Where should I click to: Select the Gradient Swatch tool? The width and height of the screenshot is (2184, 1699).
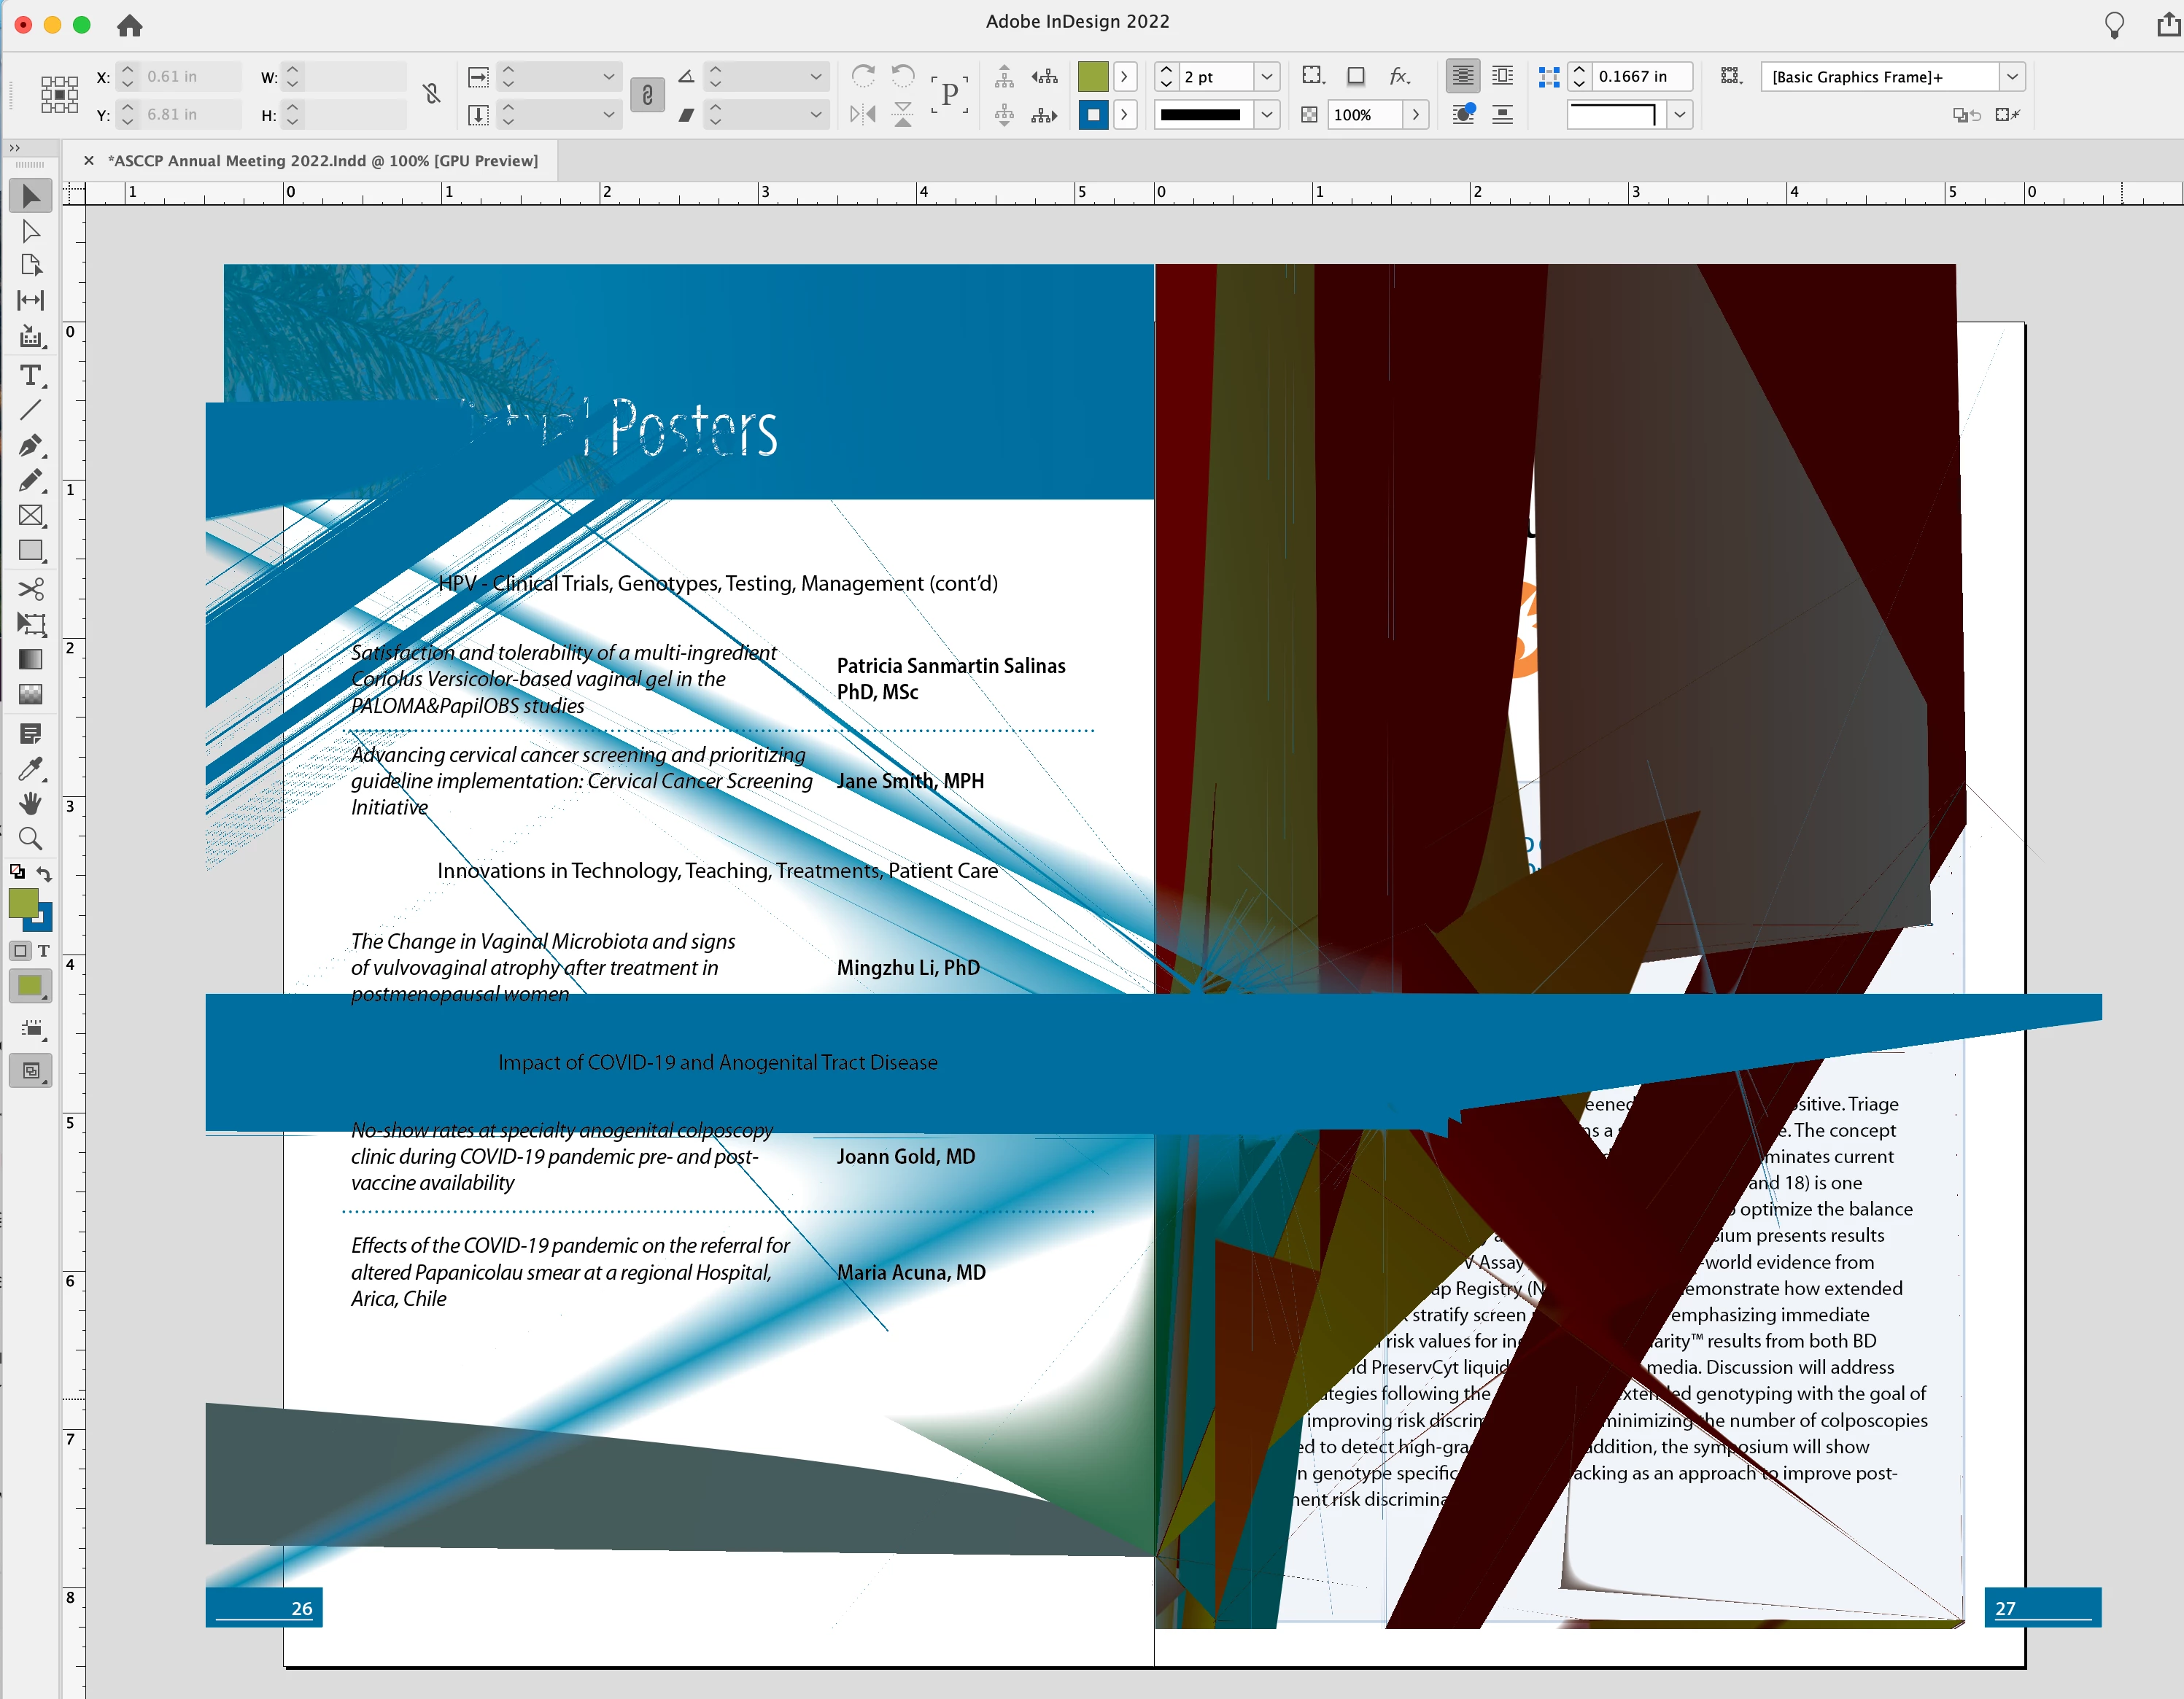click(x=30, y=658)
